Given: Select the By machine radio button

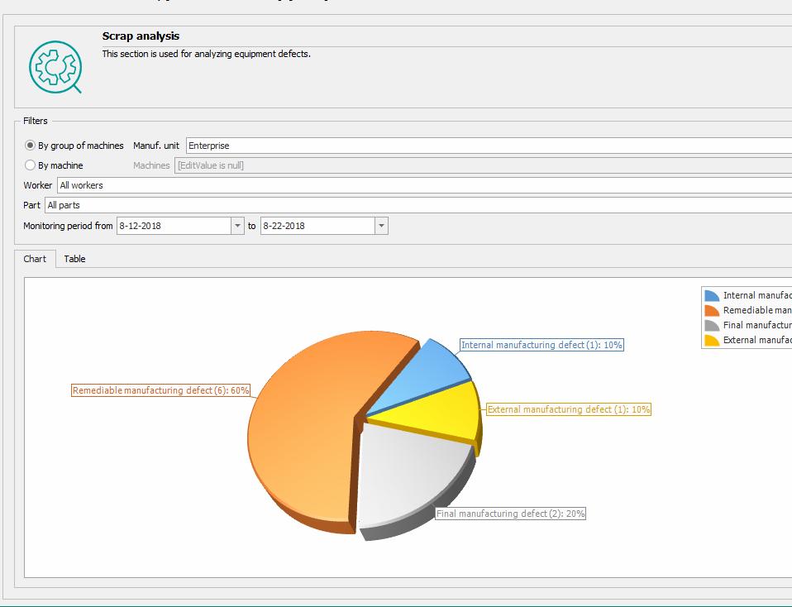Looking at the screenshot, I should (30, 165).
